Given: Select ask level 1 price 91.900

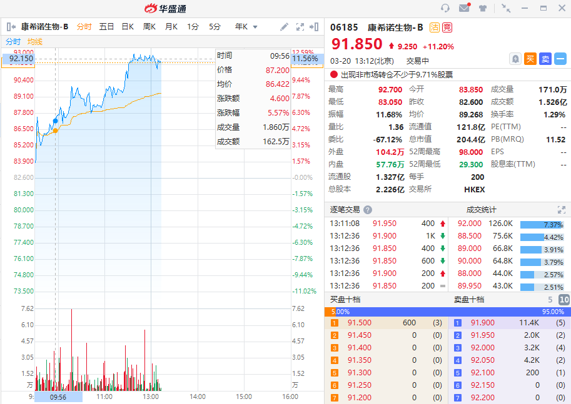Looking at the screenshot, I should point(483,323).
